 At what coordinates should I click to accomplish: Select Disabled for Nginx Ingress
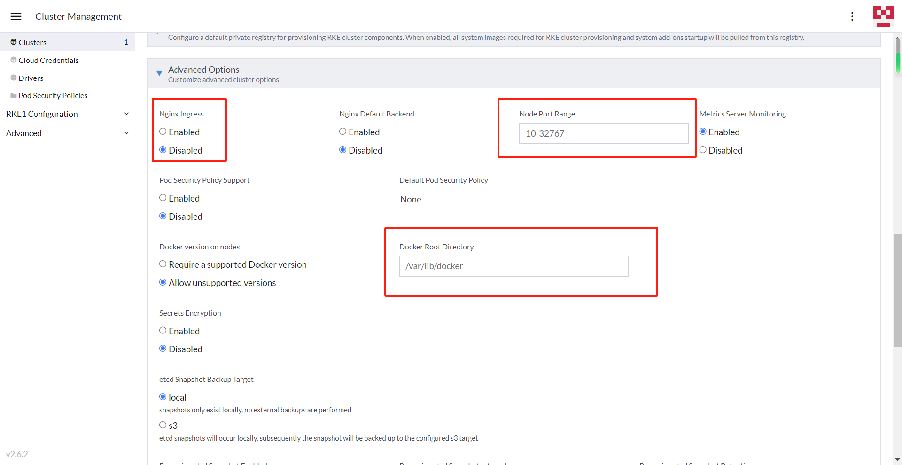[163, 150]
